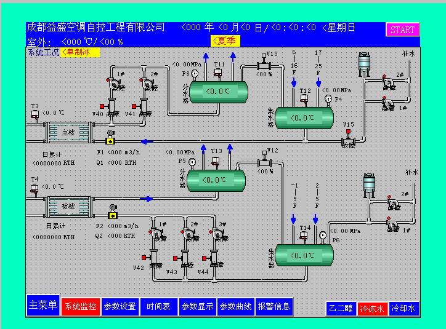446x329 pixels.
Task: Select the 裙楼 heat exchanger
Action: [x=68, y=206]
